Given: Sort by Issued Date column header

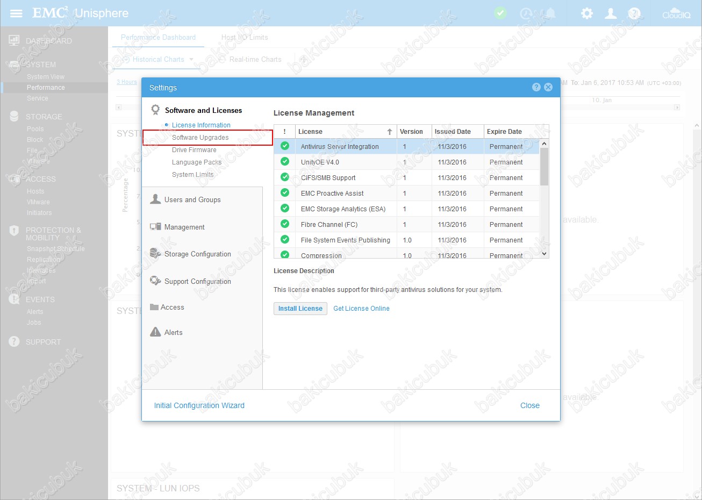Looking at the screenshot, I should point(457,131).
